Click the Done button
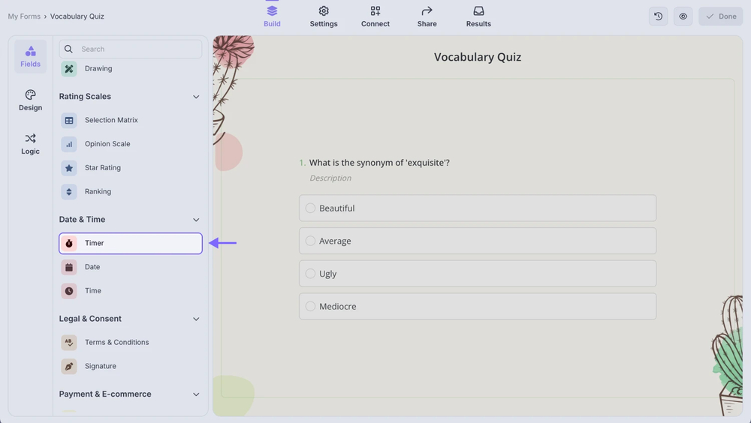 coord(720,16)
